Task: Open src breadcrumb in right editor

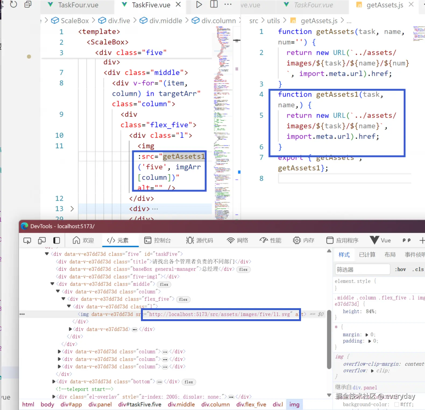Action: [254, 21]
